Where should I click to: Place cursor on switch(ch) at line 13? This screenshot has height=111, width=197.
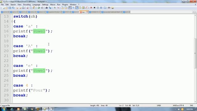[x=25, y=16]
